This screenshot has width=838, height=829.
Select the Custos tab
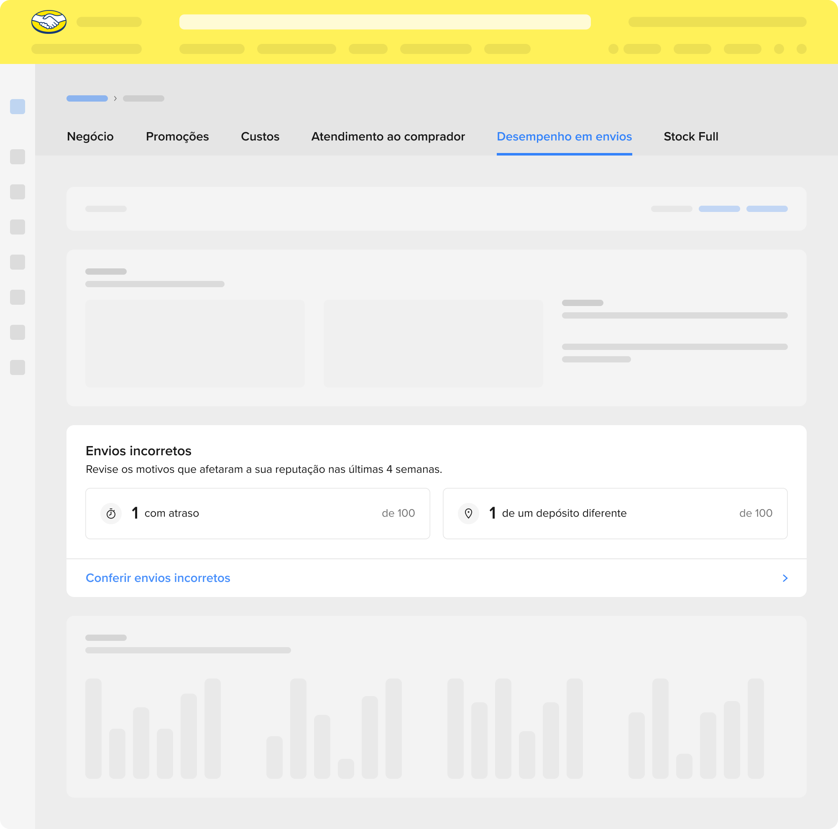point(260,137)
